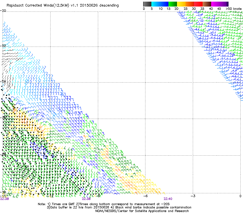
Task: Click the '-12' longitude axis label
Action: [50, 196]
